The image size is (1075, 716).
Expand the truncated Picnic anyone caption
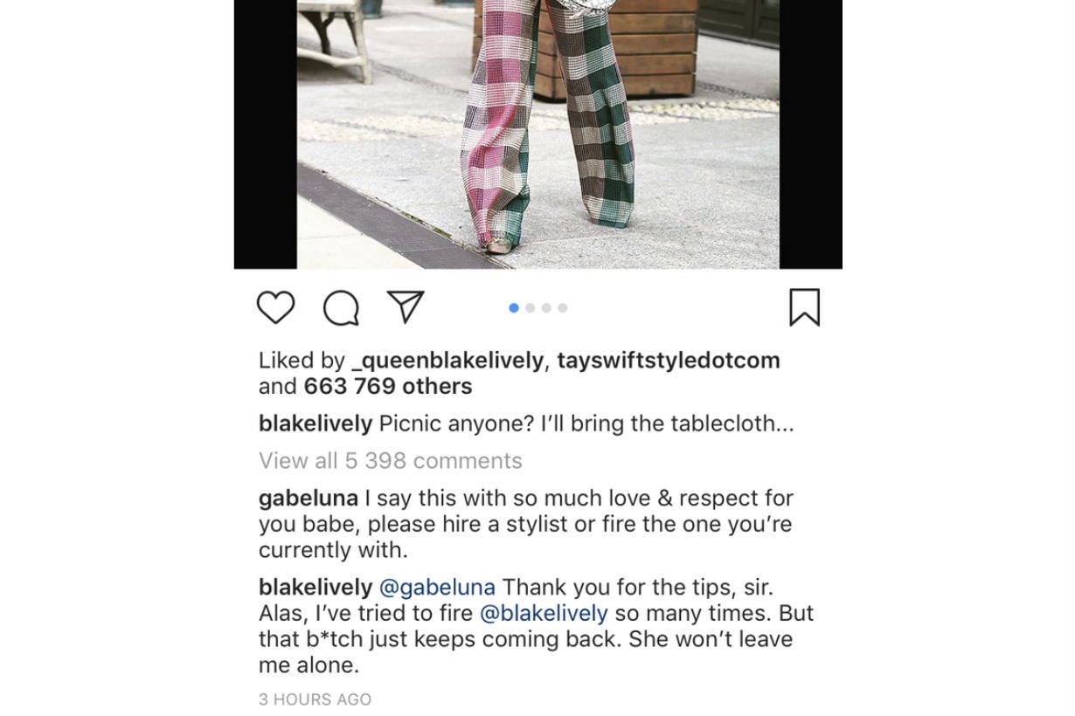[x=586, y=423]
